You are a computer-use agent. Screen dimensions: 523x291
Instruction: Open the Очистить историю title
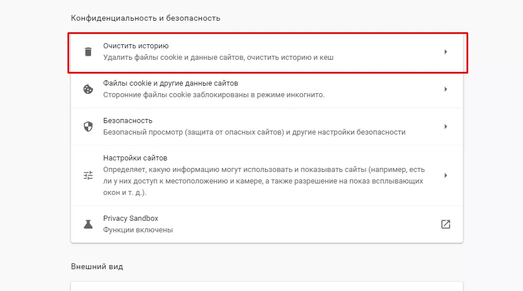tap(136, 46)
